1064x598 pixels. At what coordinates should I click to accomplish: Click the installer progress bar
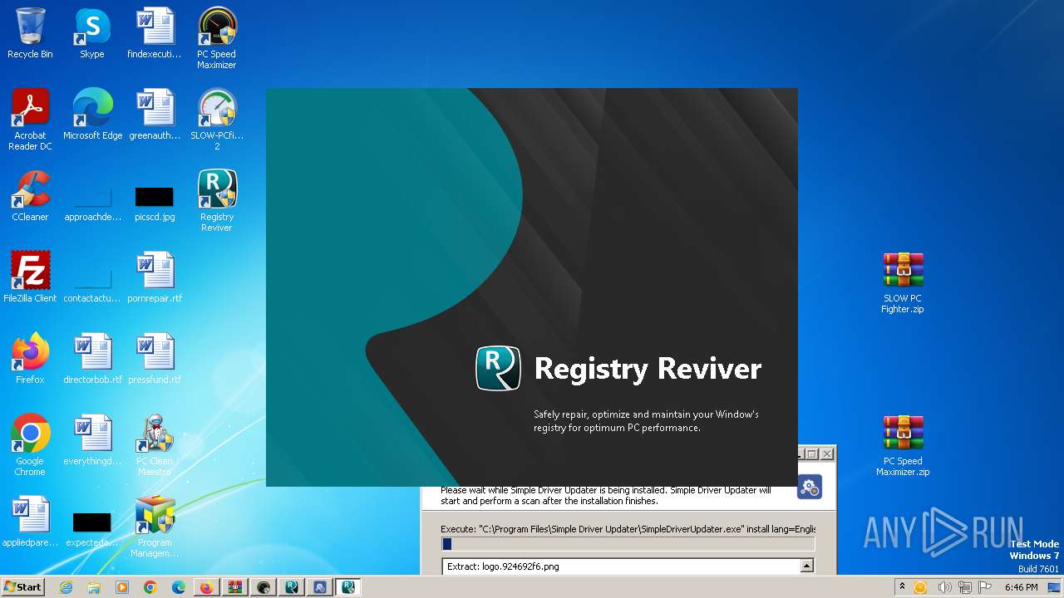pos(628,544)
